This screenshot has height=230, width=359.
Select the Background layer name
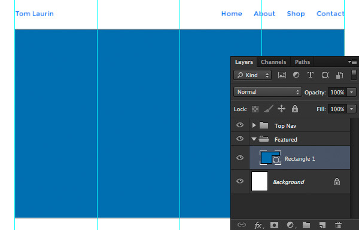tap(288, 182)
